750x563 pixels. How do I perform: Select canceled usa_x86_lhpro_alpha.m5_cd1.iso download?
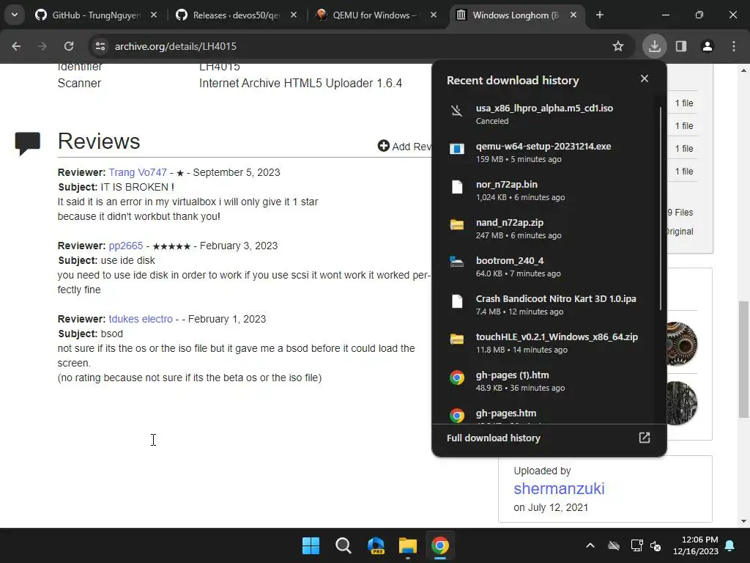click(545, 114)
